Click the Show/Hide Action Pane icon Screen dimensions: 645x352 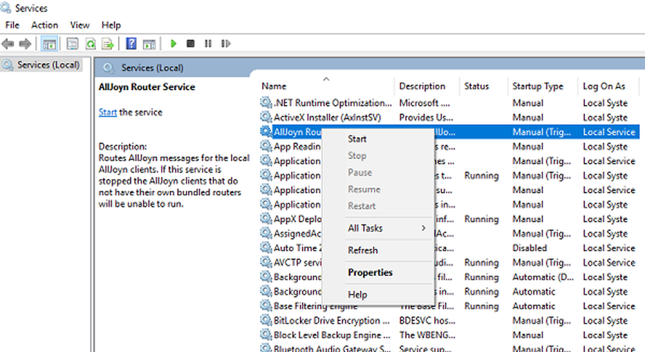coord(150,44)
